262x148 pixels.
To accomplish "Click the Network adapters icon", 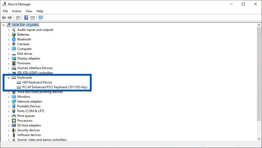I will click(14, 102).
